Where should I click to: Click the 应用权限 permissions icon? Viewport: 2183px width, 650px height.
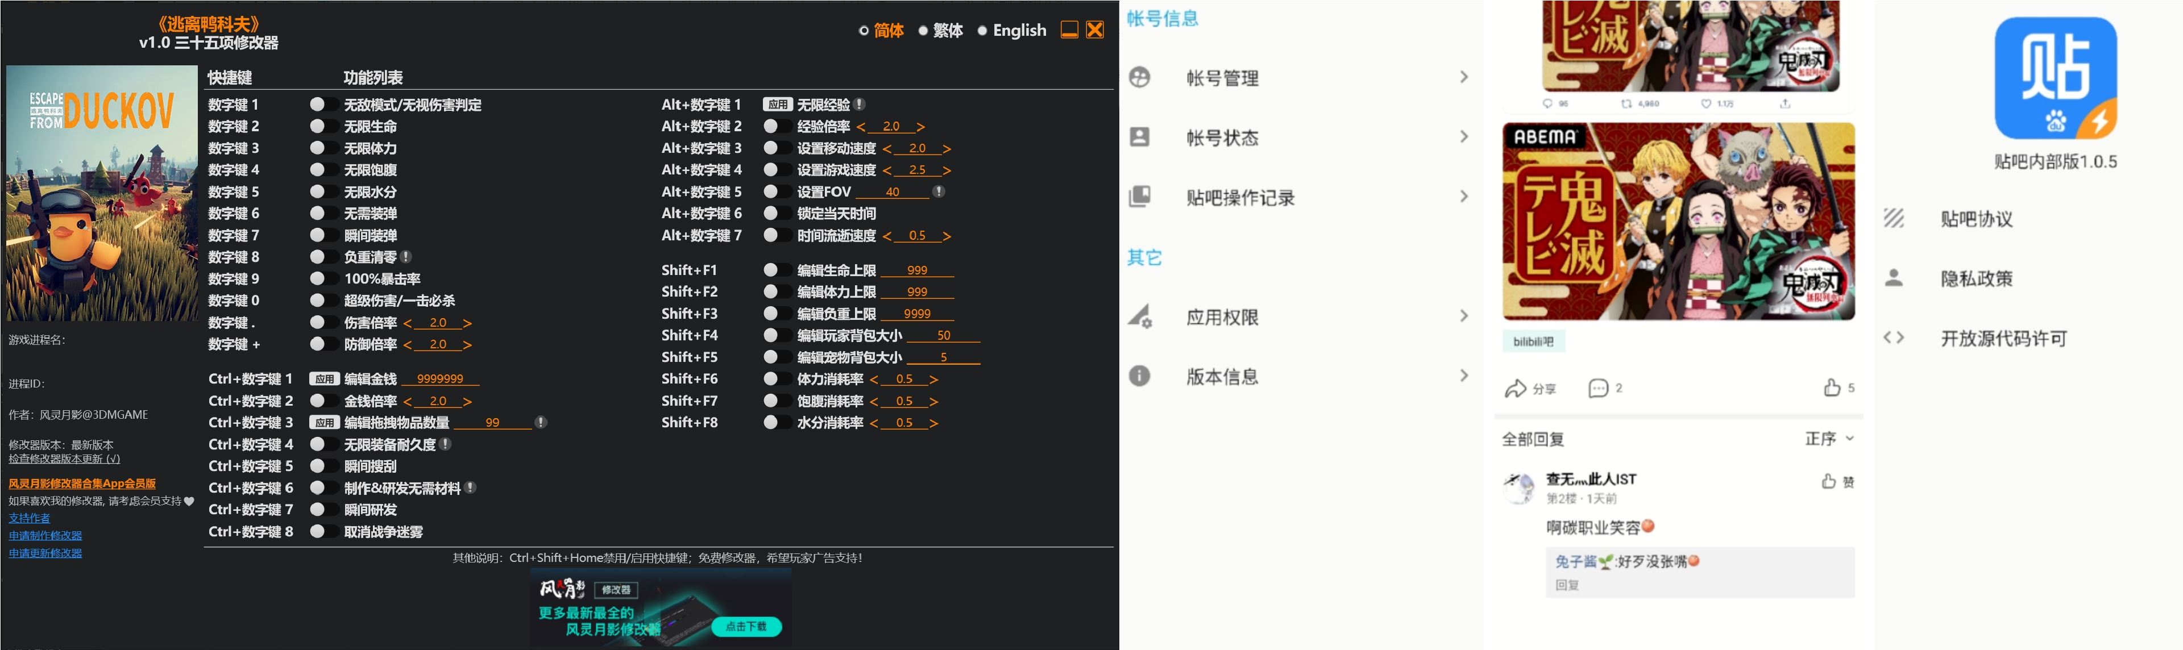coord(1140,315)
